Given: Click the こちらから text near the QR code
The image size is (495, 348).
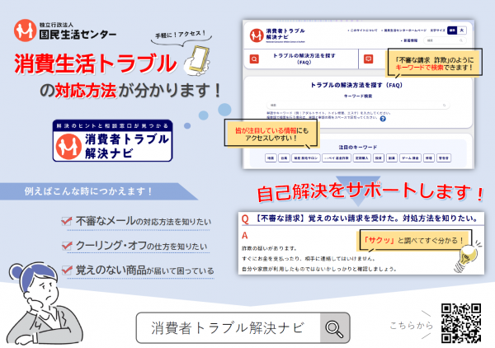Looking at the screenshot, I should [412, 325].
